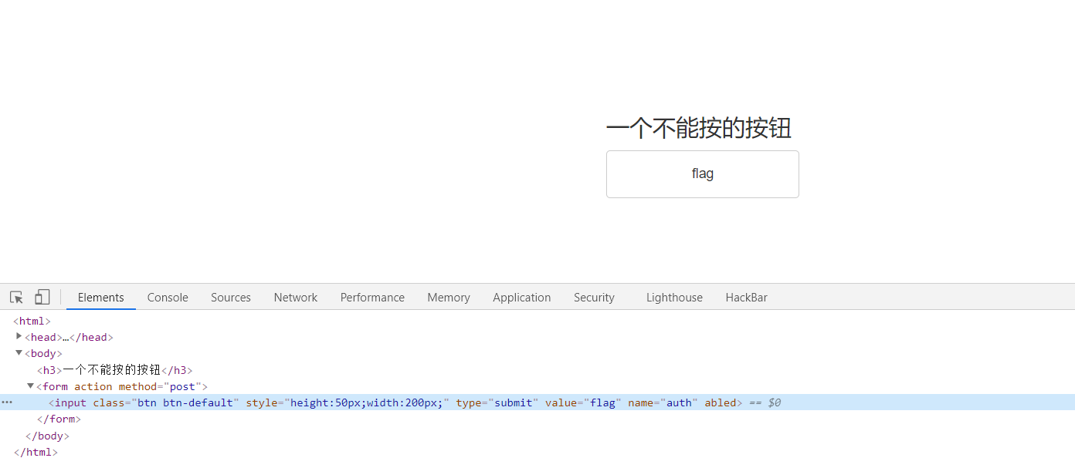Select the Memory tab
Viewport: 1075px width, 468px height.
pos(449,298)
